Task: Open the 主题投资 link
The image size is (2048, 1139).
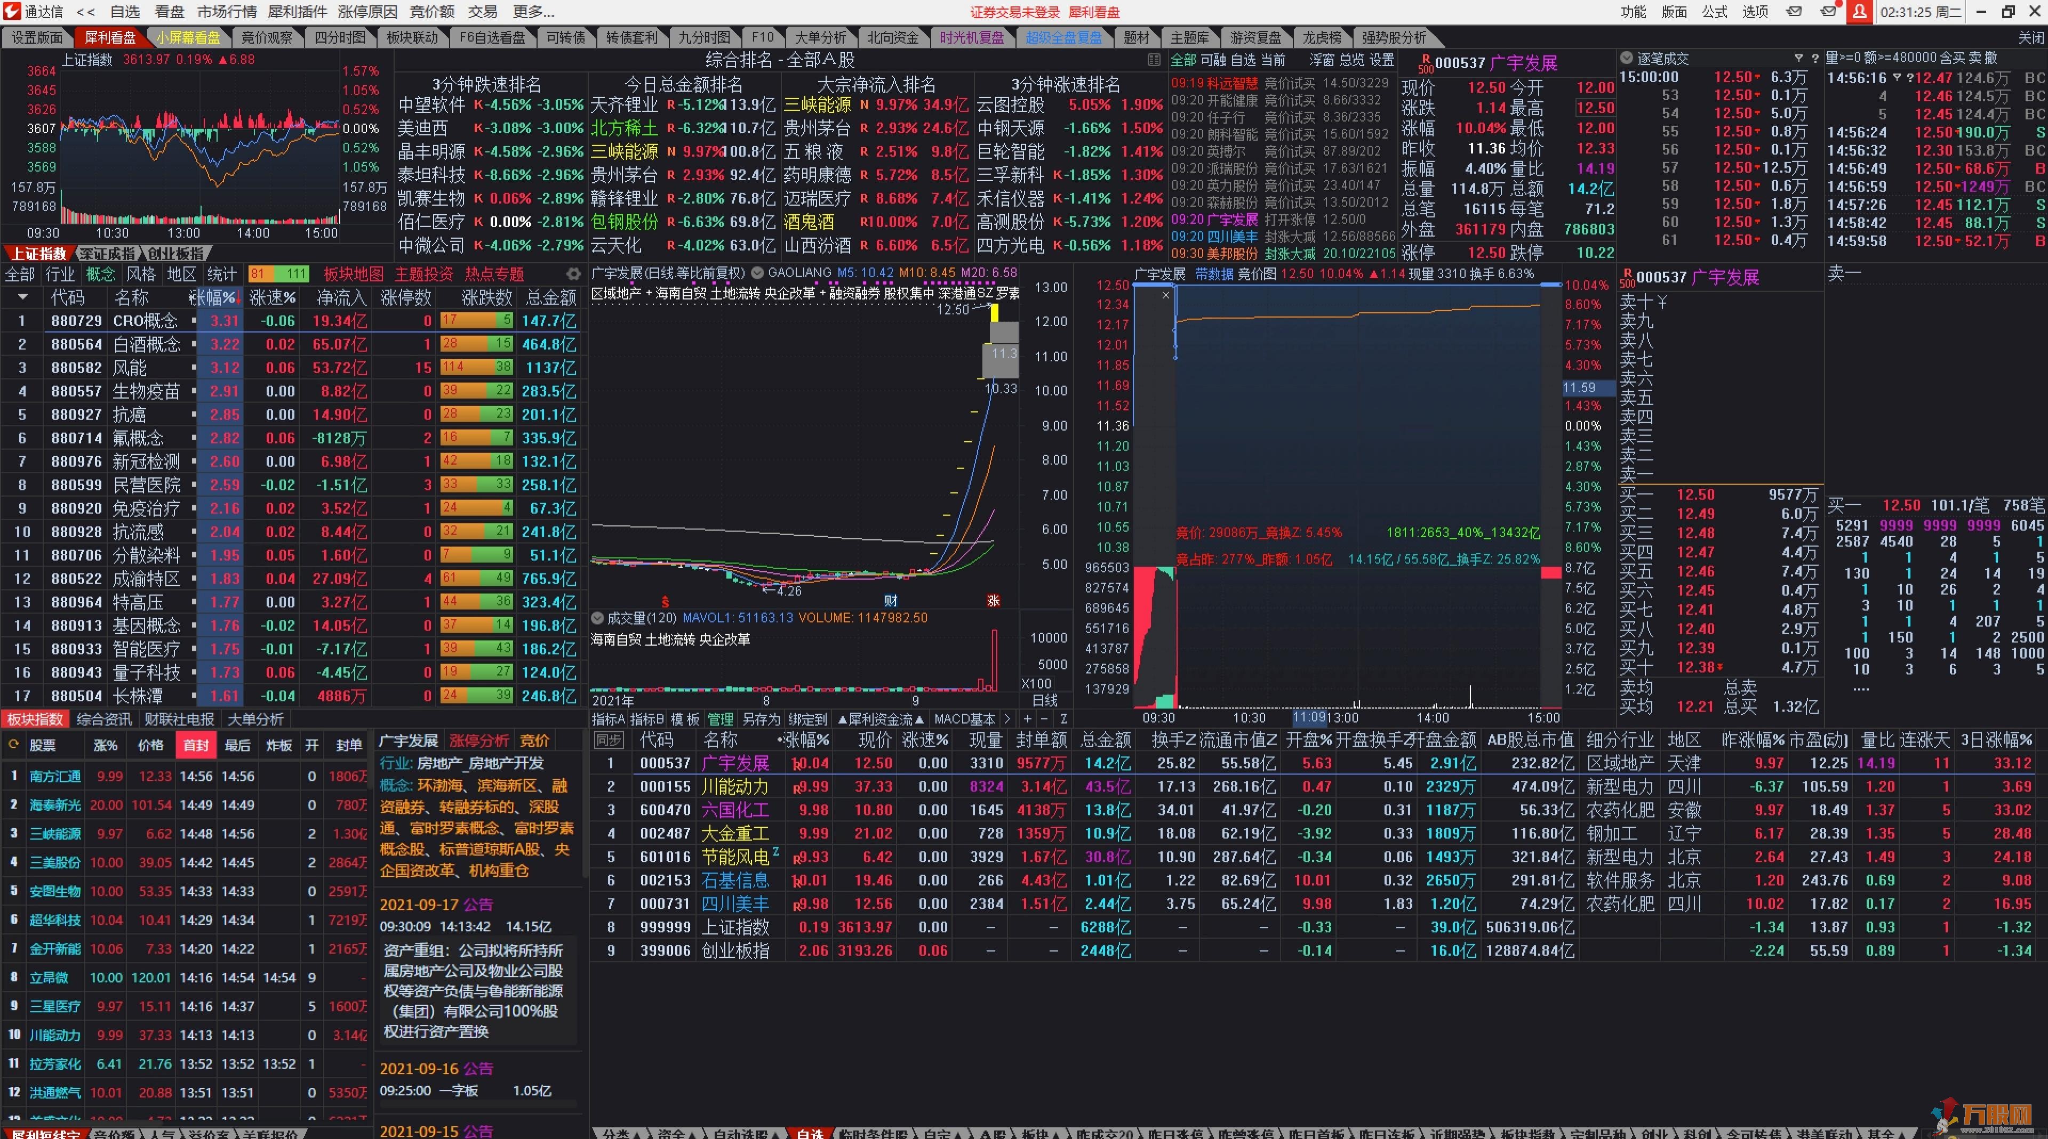Action: pos(424,274)
